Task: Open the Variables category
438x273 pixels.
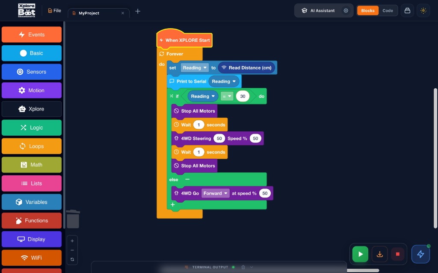Action: tap(31, 202)
